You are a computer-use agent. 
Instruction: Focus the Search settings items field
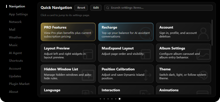coord(158,8)
